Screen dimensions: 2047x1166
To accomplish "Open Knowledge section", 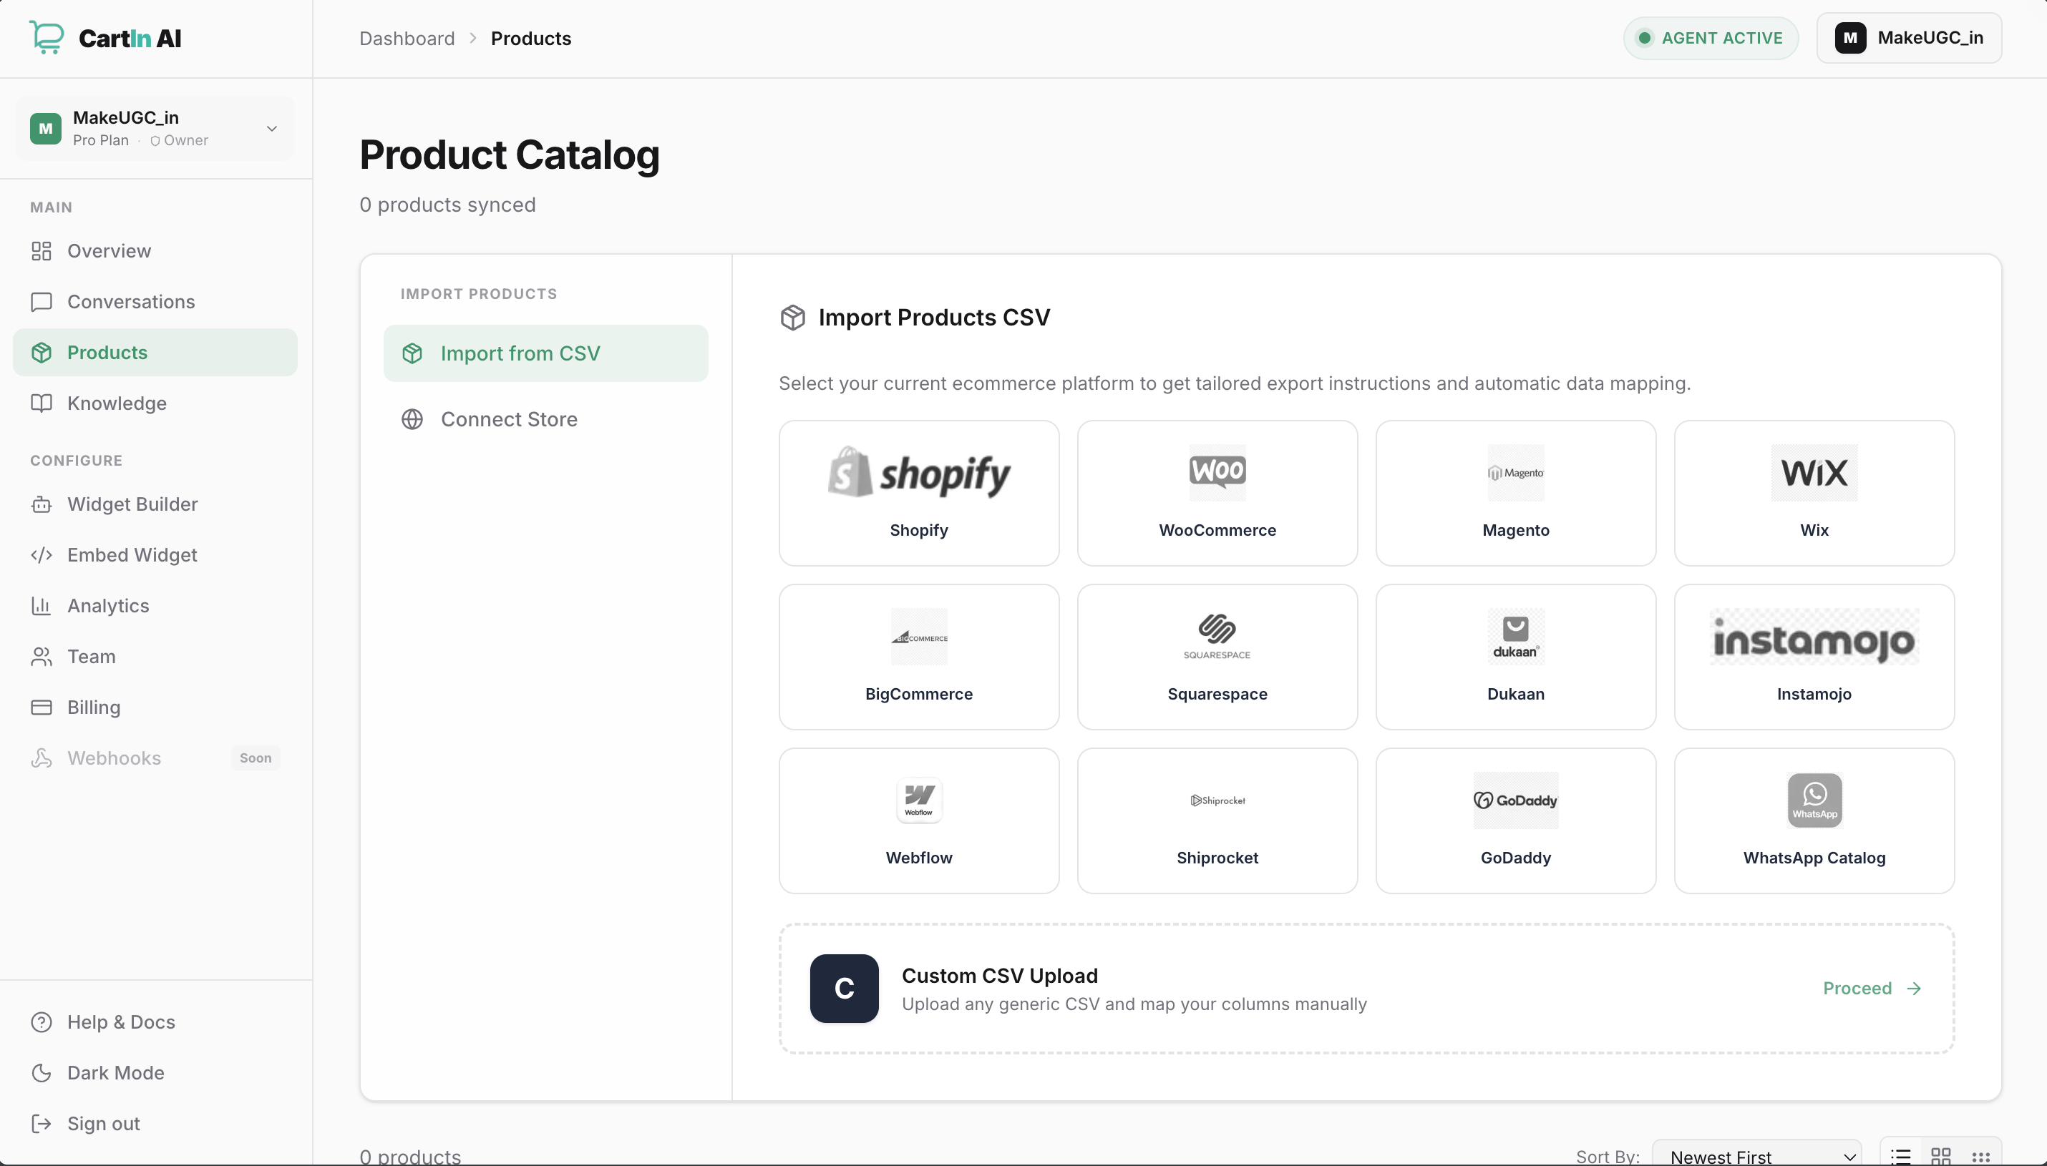I will point(155,403).
